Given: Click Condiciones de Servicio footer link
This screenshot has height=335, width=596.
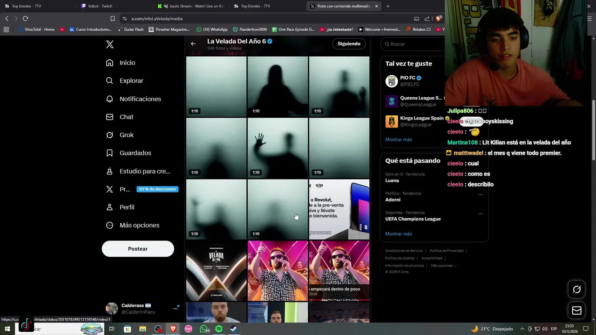Looking at the screenshot, I should tap(404, 251).
